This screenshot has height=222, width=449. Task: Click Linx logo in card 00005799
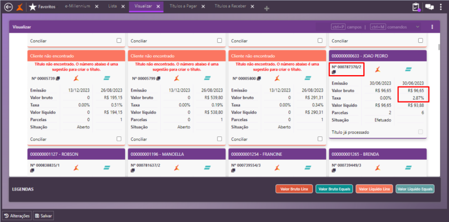(x=177, y=78)
